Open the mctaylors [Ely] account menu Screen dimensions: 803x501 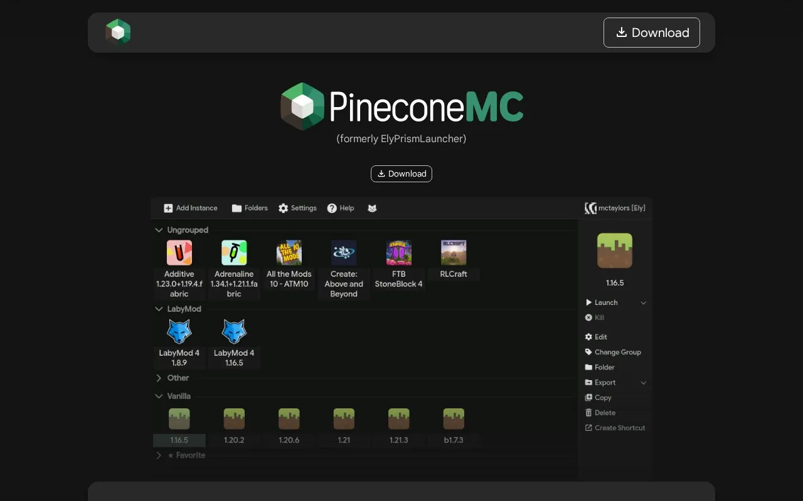click(x=615, y=208)
